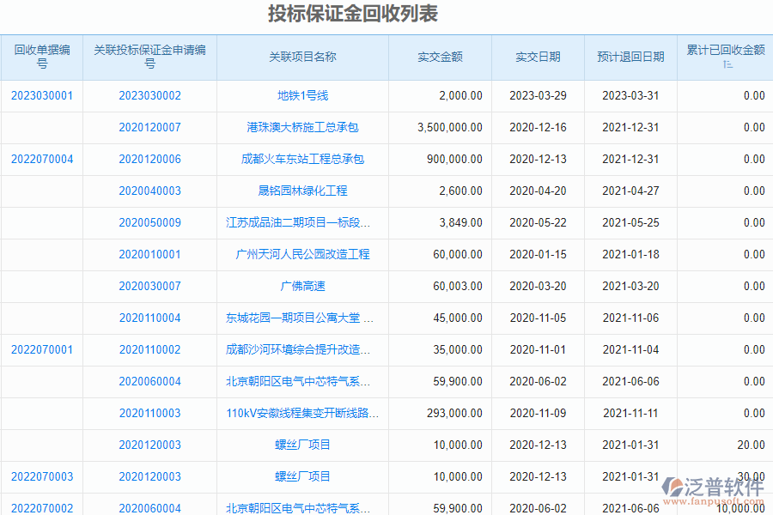Open recovery record 2022070004
The height and width of the screenshot is (515, 773).
pos(41,159)
